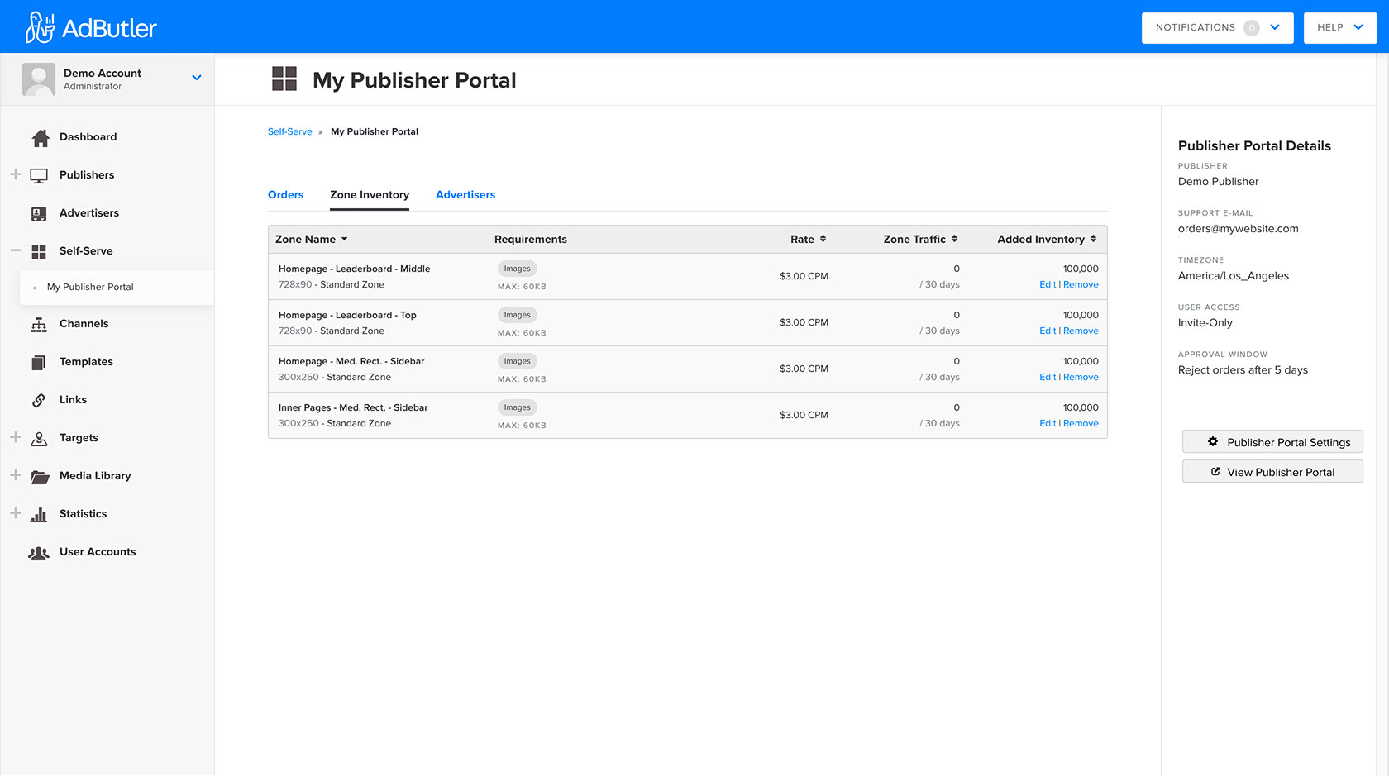Switch to the Orders tab
1389x776 pixels.
point(285,194)
